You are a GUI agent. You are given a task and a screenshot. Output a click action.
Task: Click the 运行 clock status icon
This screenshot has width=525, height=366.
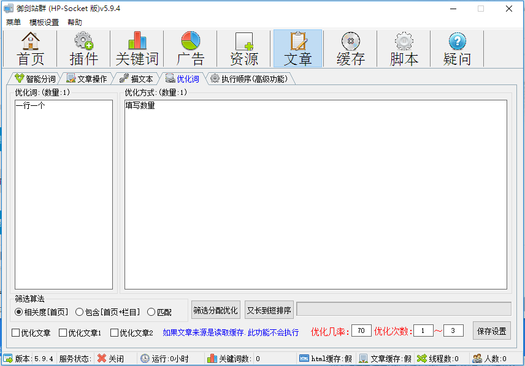point(145,359)
